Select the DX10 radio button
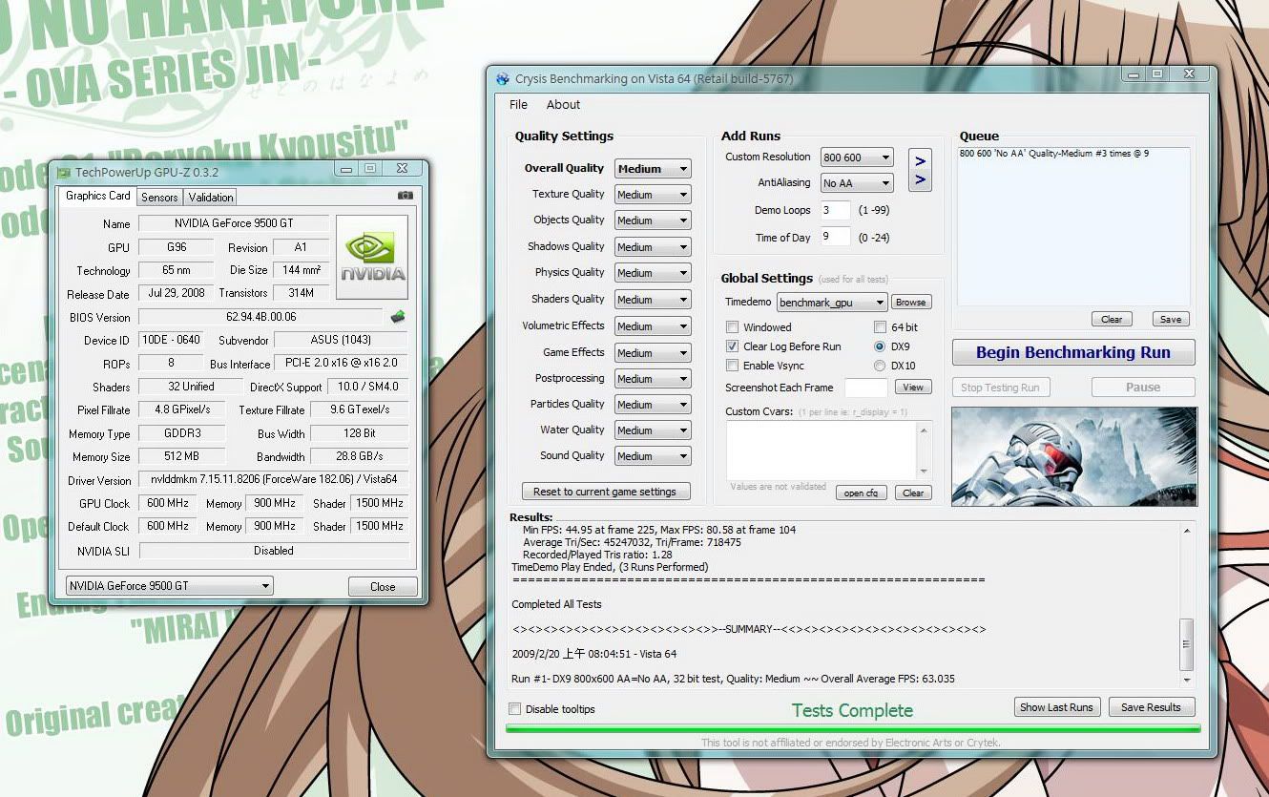The width and height of the screenshot is (1269, 797). click(880, 366)
